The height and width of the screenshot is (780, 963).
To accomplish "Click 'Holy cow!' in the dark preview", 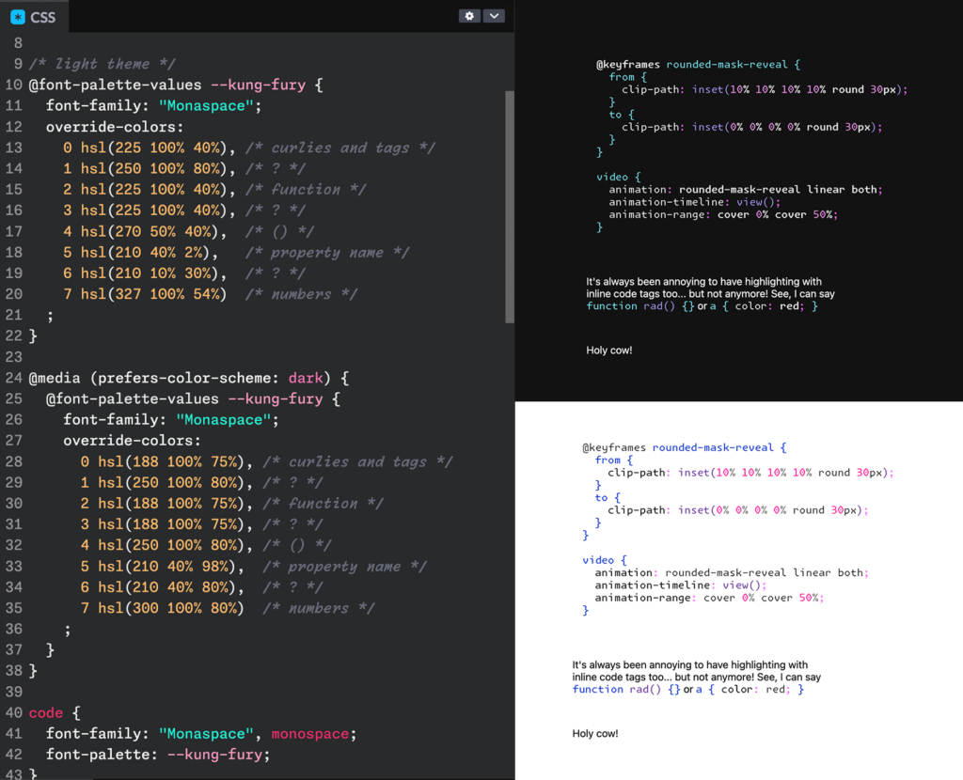I will (x=608, y=351).
